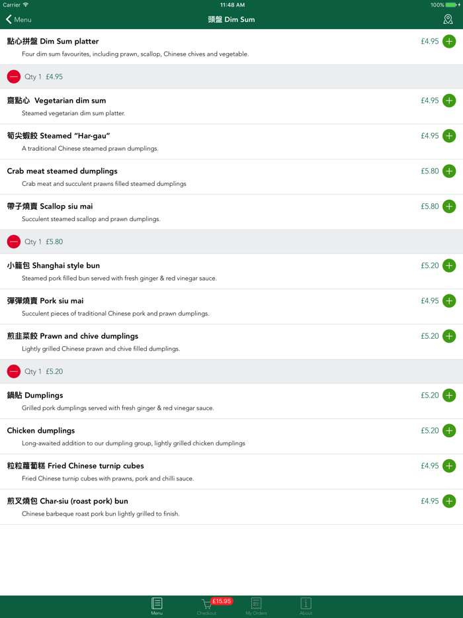Screen dimensions: 463x618
Task: Add Vegetarian dim sum to order
Action: coord(449,101)
